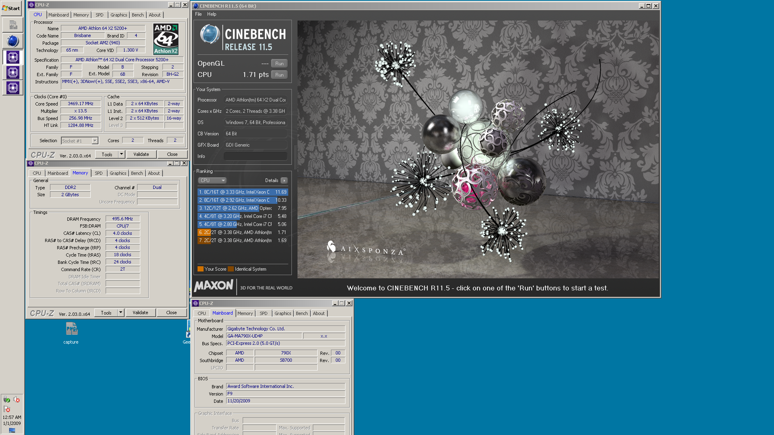Switch to Cinebench via its blue-sphere taskbar button
The image size is (774, 435).
pyautogui.click(x=13, y=41)
